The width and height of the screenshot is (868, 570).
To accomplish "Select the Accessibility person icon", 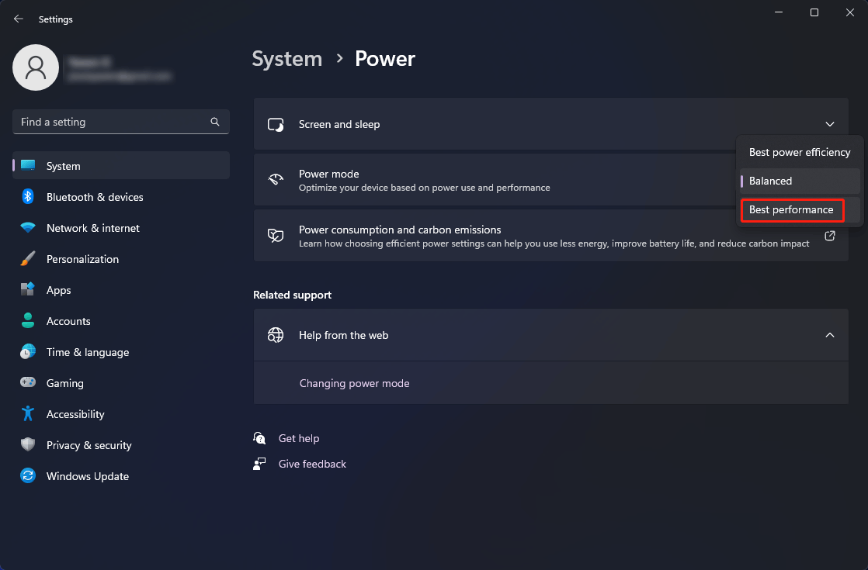I will point(28,414).
